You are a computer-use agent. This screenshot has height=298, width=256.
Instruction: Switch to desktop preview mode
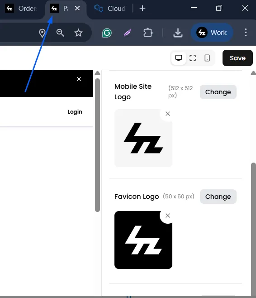point(179,58)
